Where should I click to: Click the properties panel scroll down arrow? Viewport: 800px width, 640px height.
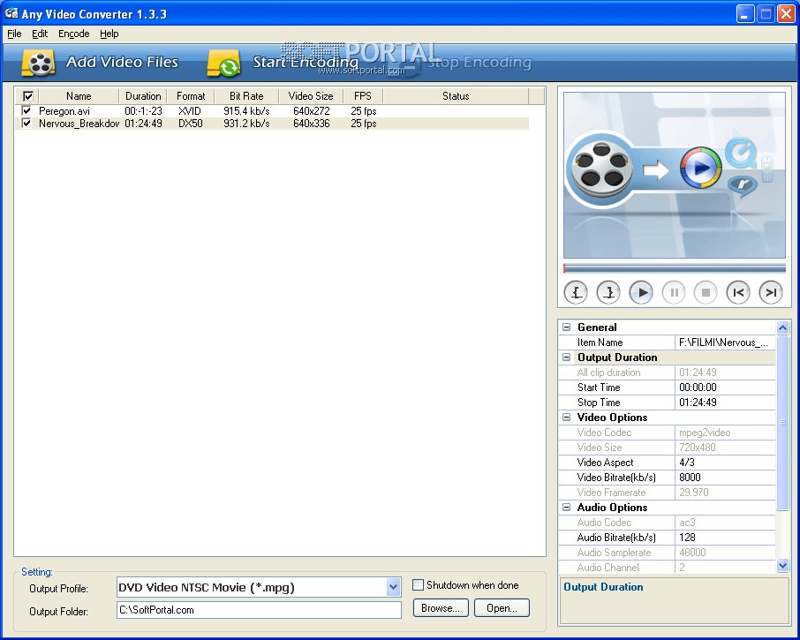click(x=782, y=565)
